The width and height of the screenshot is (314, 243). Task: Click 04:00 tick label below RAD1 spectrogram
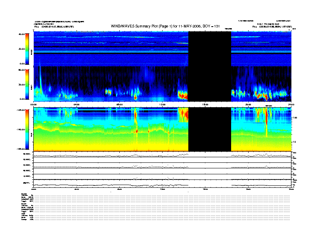pos(77,104)
